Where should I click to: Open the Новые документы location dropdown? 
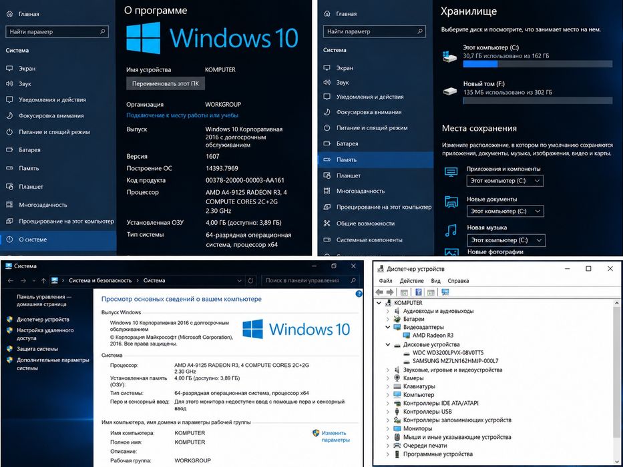click(x=505, y=211)
